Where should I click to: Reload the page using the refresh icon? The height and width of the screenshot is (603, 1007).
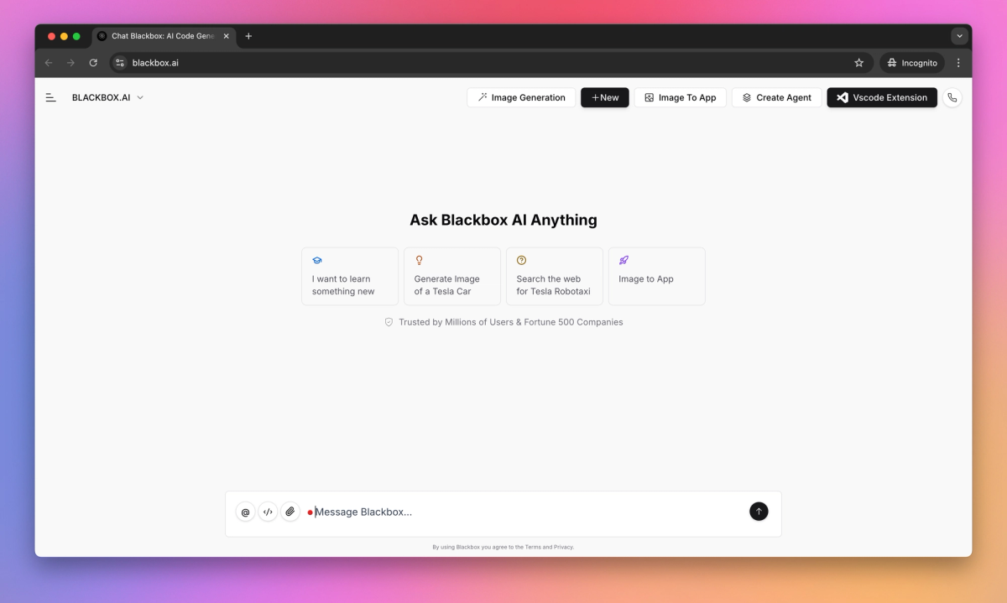pyautogui.click(x=92, y=62)
